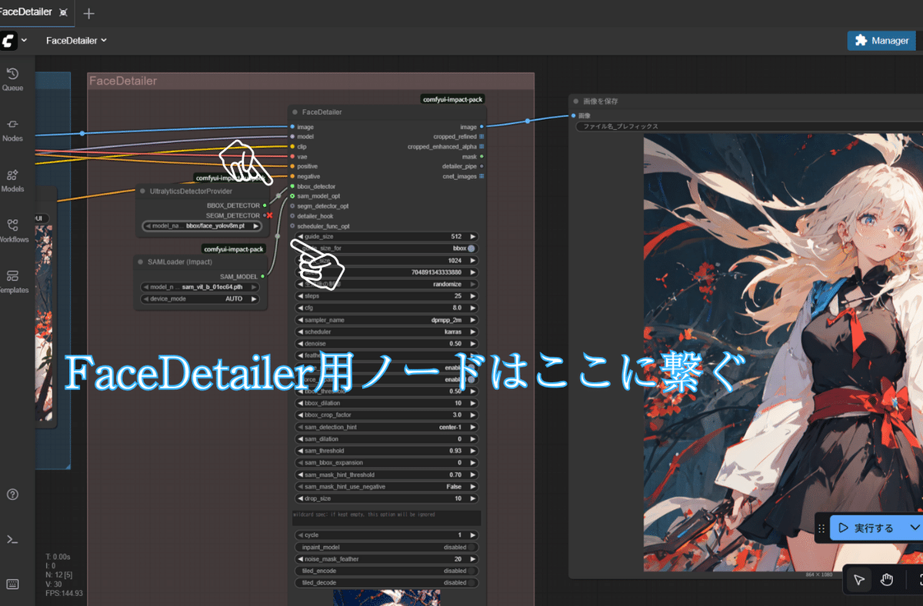Toggle sam_mask_hint_use_negative from False
The image size is (923, 606).
[x=386, y=486]
